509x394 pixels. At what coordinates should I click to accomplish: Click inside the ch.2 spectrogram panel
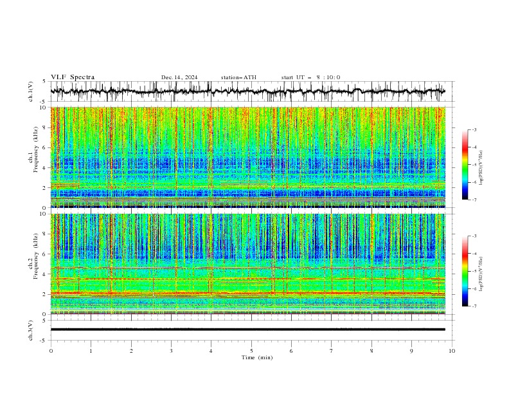(248, 264)
